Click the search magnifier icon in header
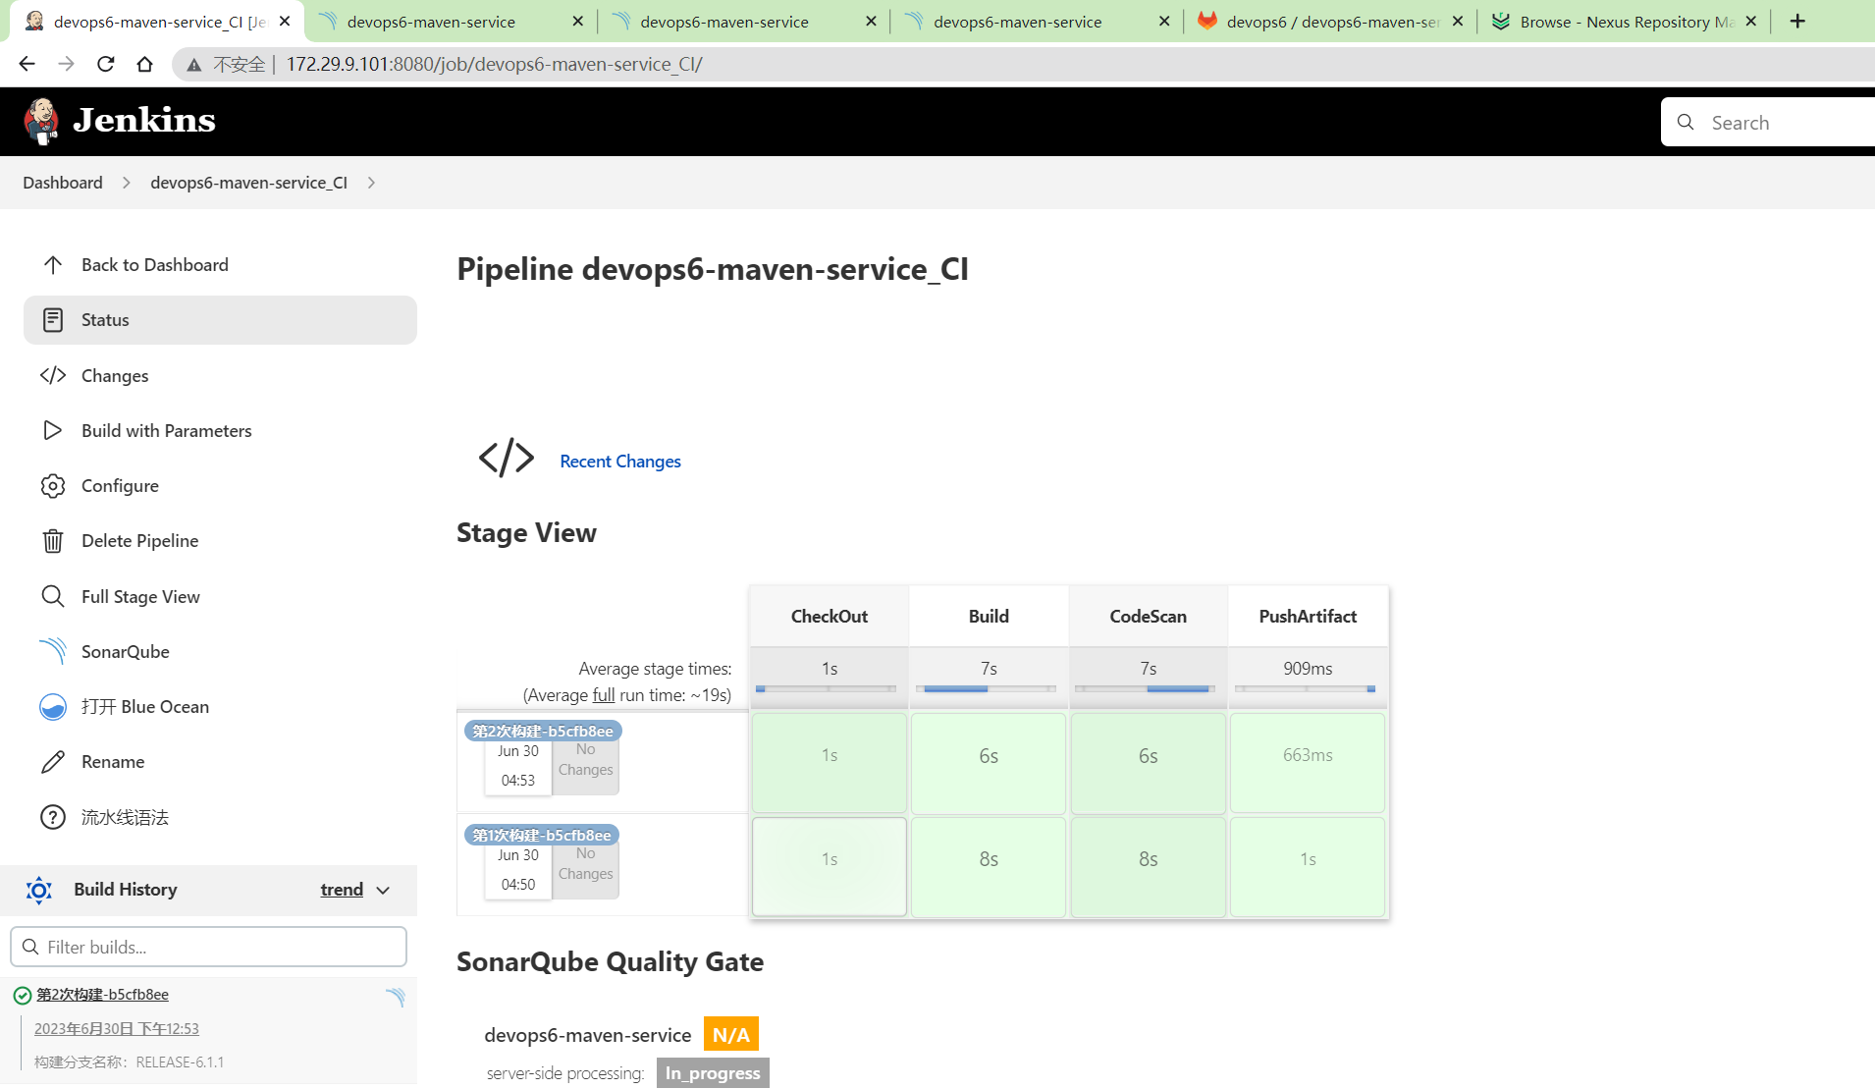This screenshot has height=1089, width=1875. (1686, 123)
